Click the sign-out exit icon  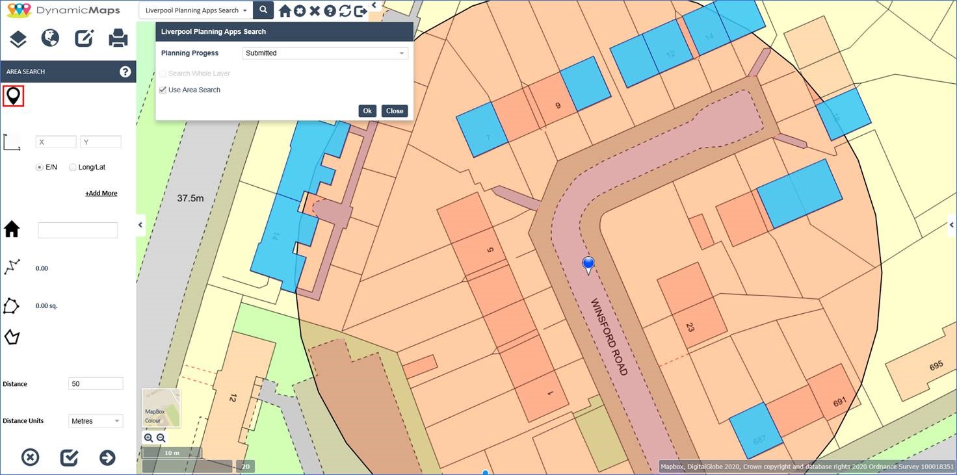pyautogui.click(x=361, y=11)
